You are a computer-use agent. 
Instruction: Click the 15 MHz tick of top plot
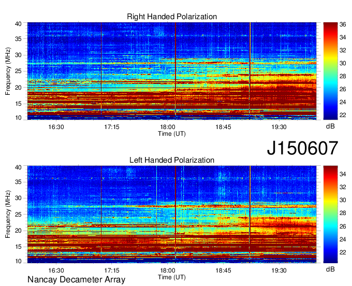19,104
